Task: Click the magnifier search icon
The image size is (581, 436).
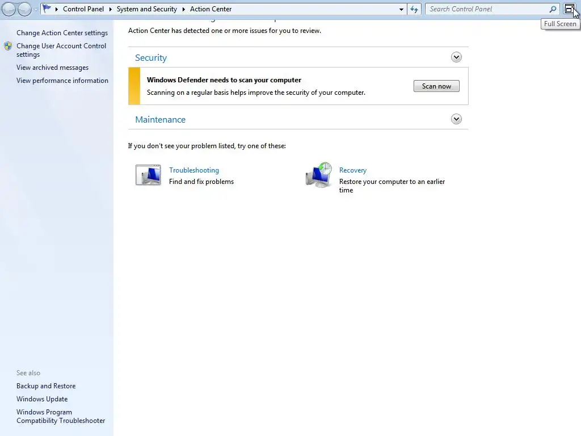Action: 553,9
